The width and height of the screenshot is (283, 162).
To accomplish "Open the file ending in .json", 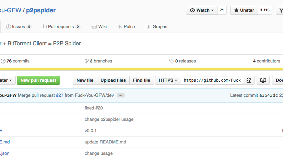I will click(x=5, y=153).
